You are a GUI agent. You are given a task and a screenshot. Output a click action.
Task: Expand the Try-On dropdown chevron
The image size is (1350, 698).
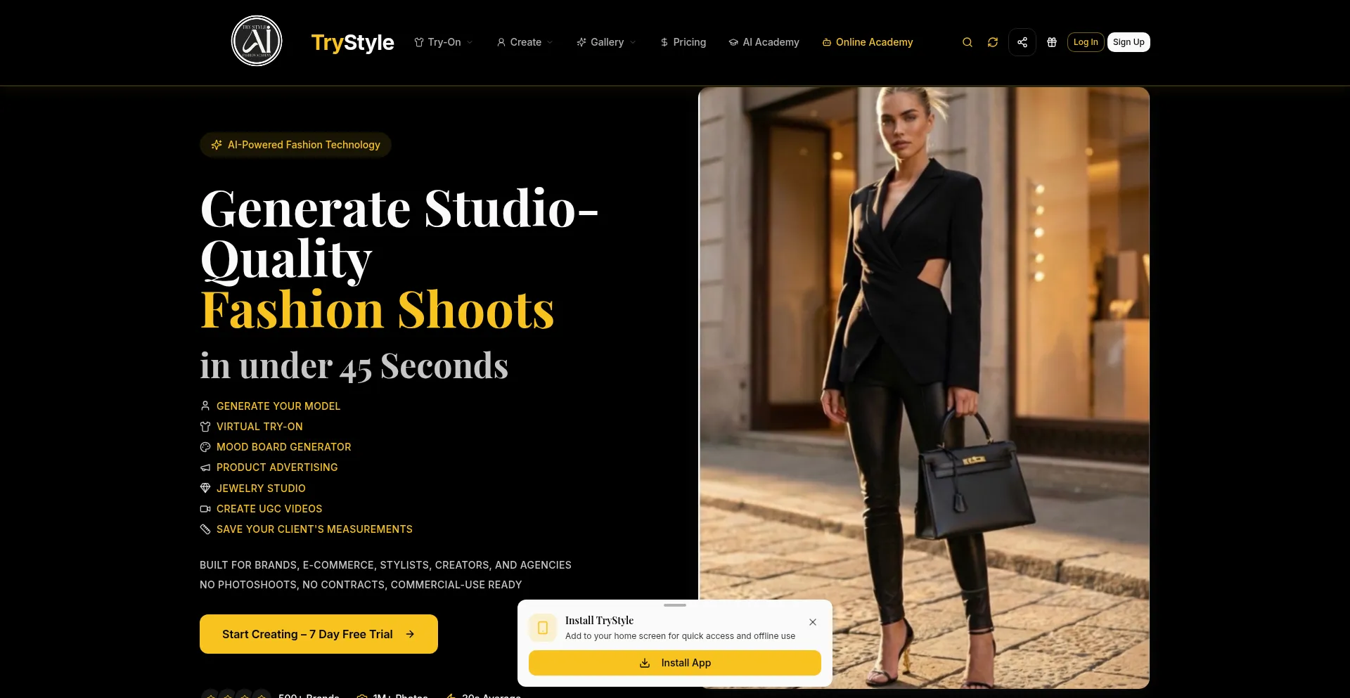pyautogui.click(x=470, y=42)
